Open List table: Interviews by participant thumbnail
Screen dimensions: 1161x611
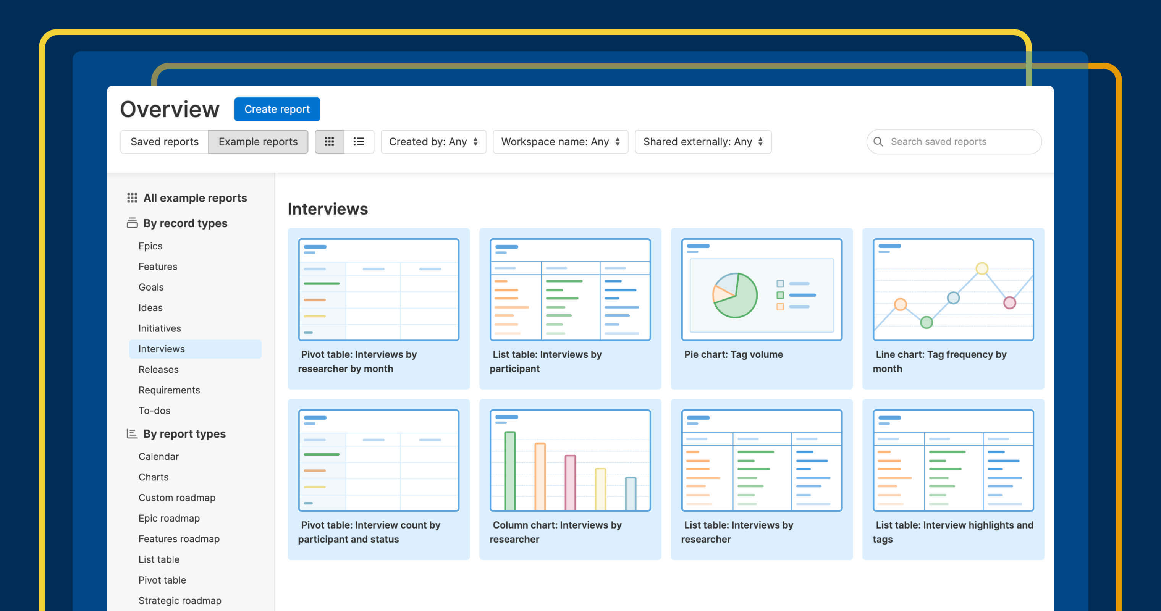pos(570,290)
